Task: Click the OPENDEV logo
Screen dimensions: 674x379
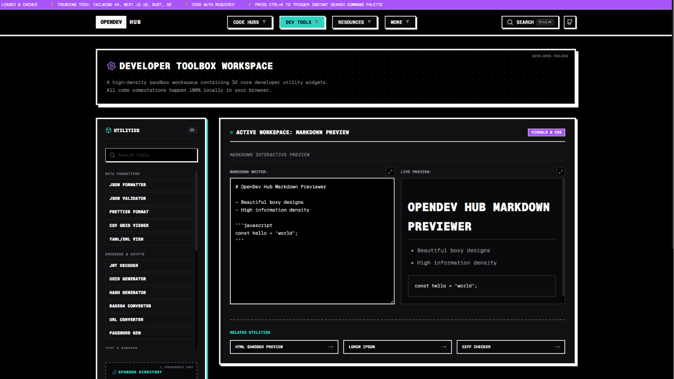Action: click(x=111, y=22)
